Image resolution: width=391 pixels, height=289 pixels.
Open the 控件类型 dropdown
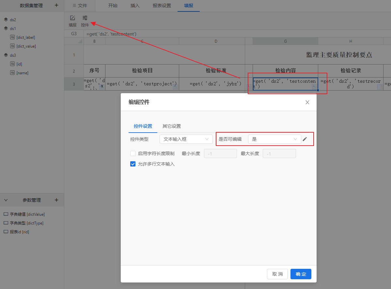186,139
